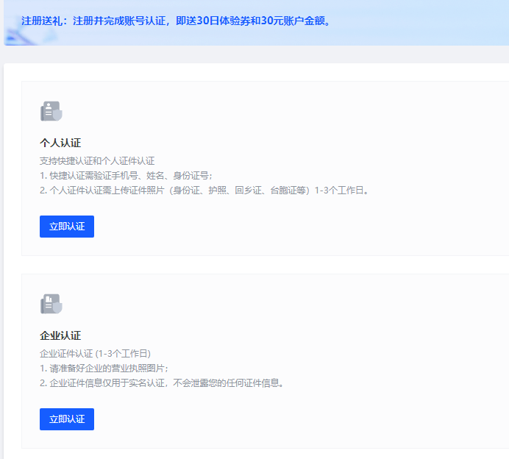
Task: Click 立即认证 button under 企业认证
Action: (67, 419)
